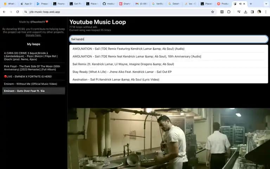Select 'Awolnation - Sail Ft.Kendrick Lamar (Lyric Video)' suggestion
The width and height of the screenshot is (270, 169).
click(x=169, y=80)
